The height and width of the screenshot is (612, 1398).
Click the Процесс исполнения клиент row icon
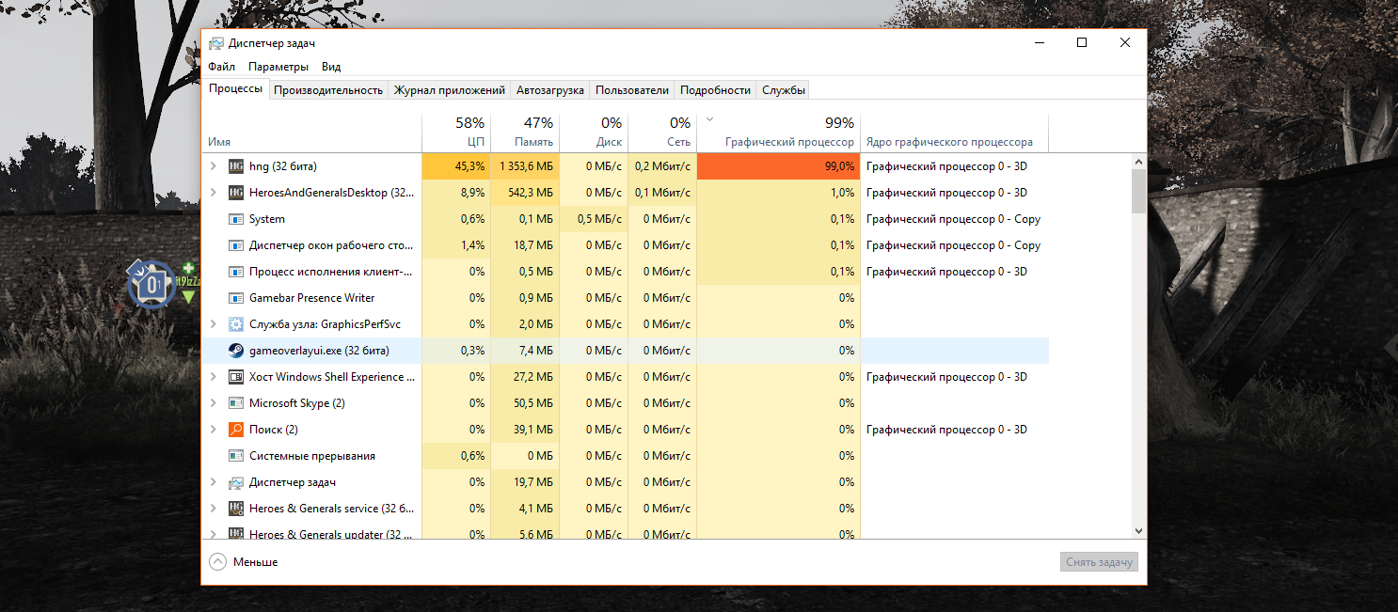pyautogui.click(x=236, y=272)
